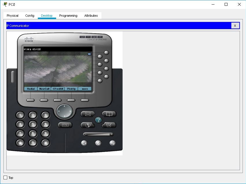Open the Messages envelope icon
This screenshot has height=184, width=246.
[x=87, y=114]
